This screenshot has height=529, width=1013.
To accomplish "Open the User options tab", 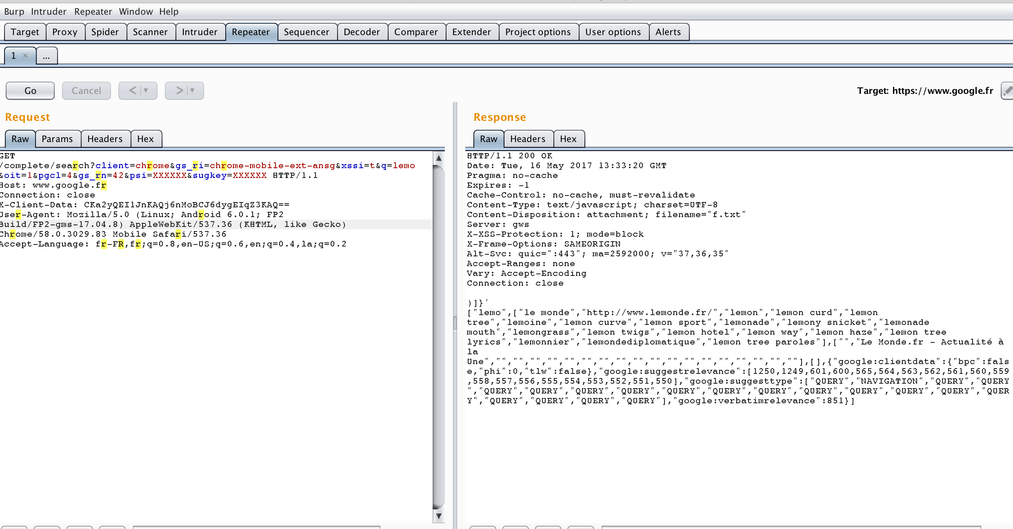I will [613, 32].
